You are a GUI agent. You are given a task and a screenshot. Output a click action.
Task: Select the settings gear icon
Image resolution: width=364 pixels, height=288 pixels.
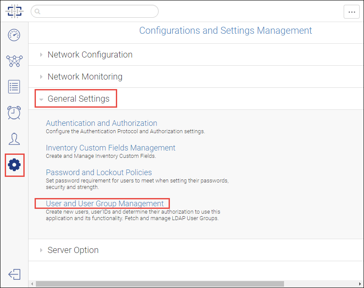[x=14, y=165]
